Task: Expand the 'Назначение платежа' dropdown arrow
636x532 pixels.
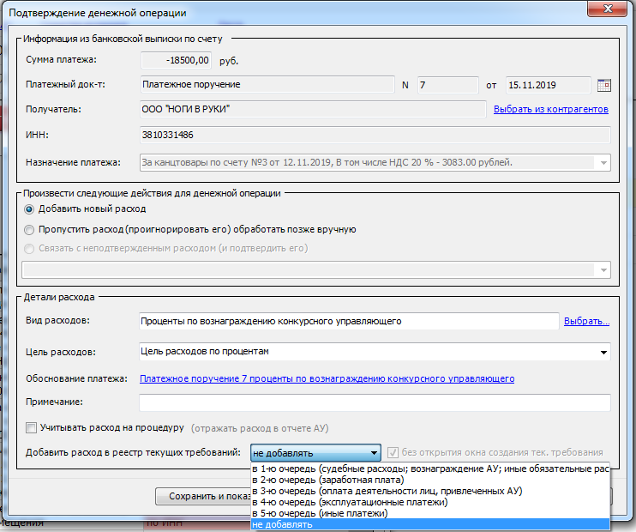Action: (603, 162)
